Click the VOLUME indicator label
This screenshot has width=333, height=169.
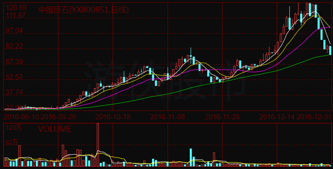coord(54,129)
